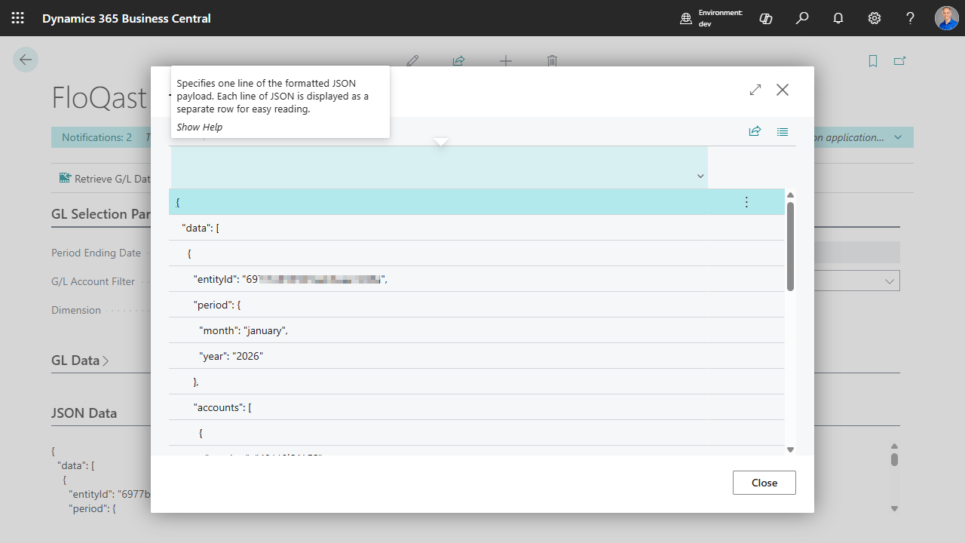
Task: Open the app launcher waffle menu
Action: [17, 18]
